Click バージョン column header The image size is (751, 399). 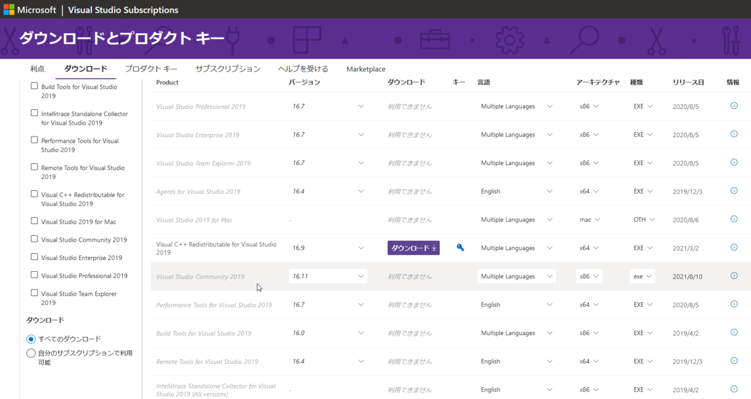click(x=304, y=82)
